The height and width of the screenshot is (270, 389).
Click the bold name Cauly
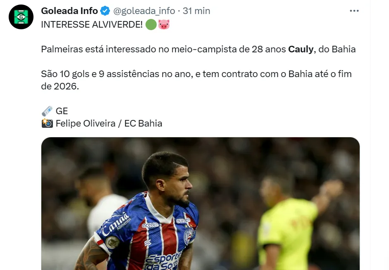pyautogui.click(x=301, y=49)
